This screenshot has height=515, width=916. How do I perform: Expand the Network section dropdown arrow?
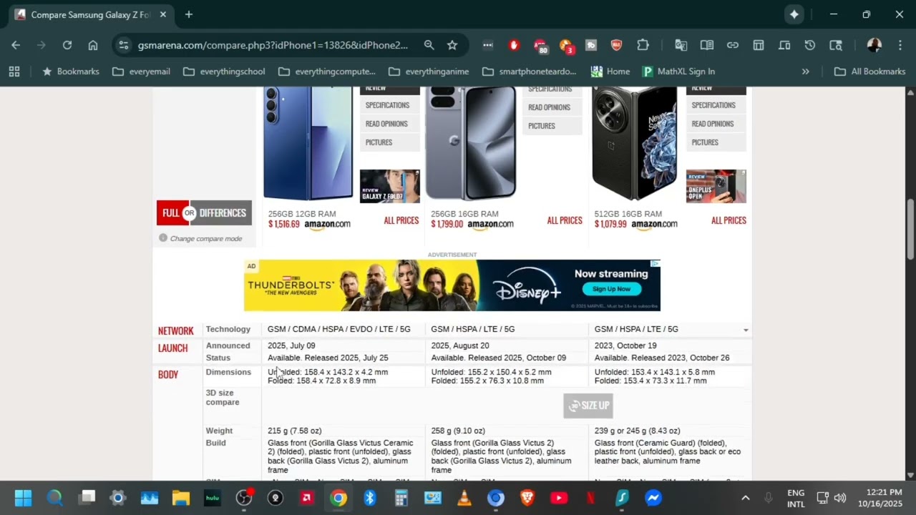point(746,330)
